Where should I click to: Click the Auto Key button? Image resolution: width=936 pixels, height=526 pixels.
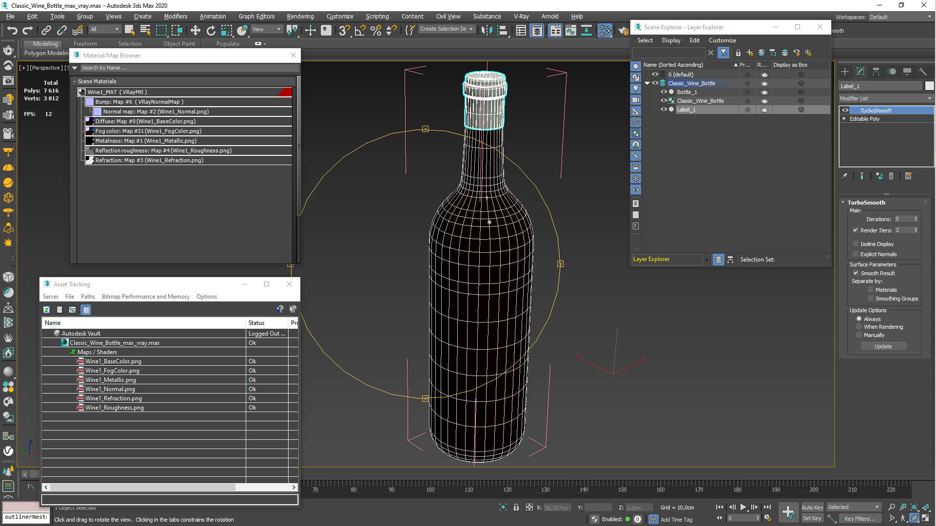[x=812, y=507]
